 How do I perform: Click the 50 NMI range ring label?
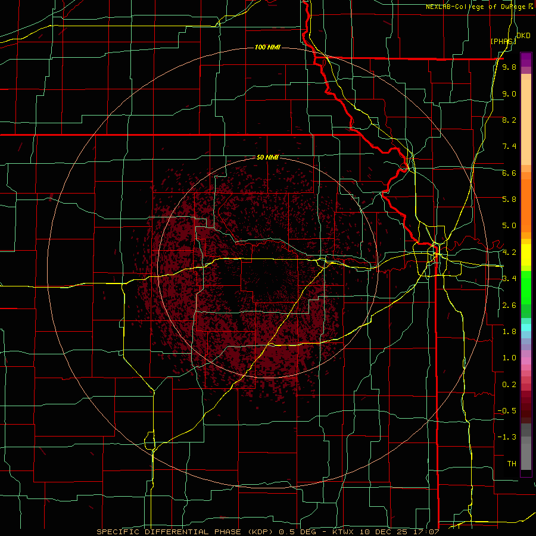tap(267, 157)
